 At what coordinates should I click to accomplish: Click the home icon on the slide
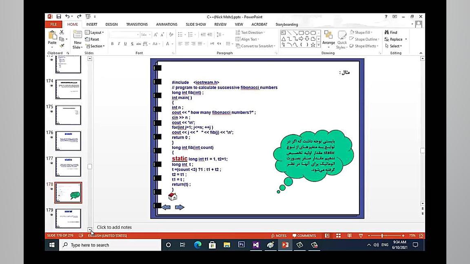173,196
